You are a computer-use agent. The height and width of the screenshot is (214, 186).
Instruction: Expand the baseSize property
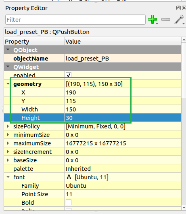point(8,160)
